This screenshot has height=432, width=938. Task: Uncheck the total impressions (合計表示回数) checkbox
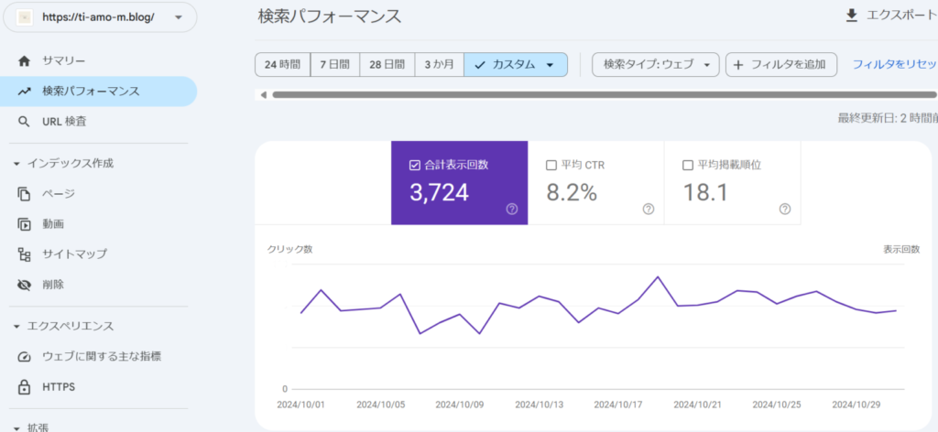pyautogui.click(x=414, y=166)
